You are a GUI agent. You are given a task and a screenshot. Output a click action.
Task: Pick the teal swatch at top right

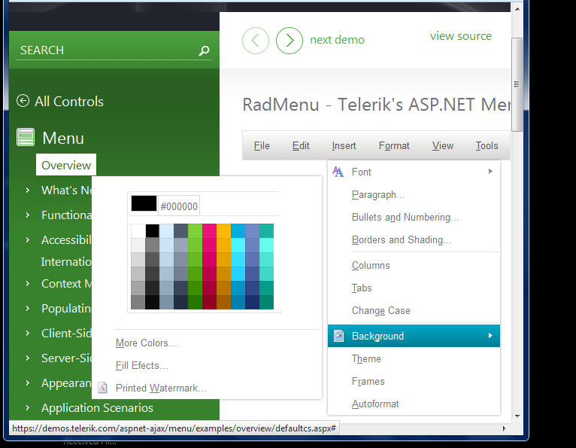click(266, 230)
